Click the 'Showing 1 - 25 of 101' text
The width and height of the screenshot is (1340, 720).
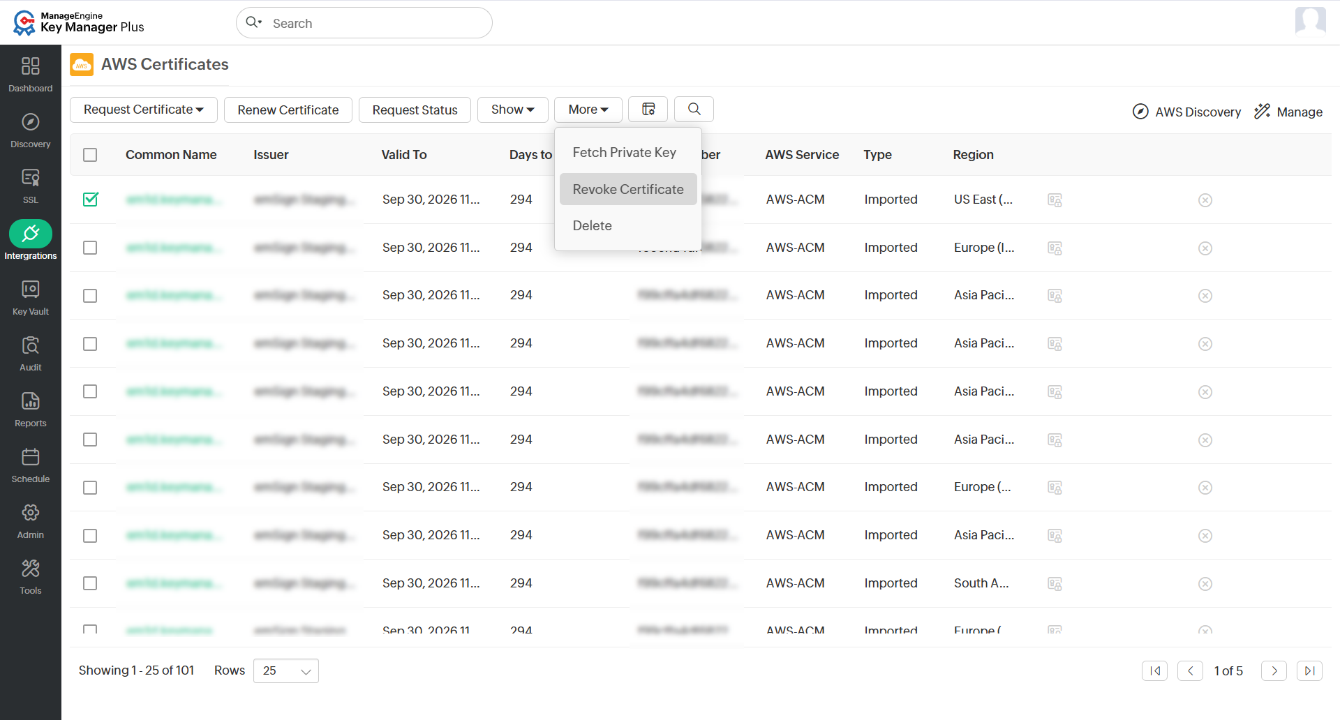tap(136, 670)
